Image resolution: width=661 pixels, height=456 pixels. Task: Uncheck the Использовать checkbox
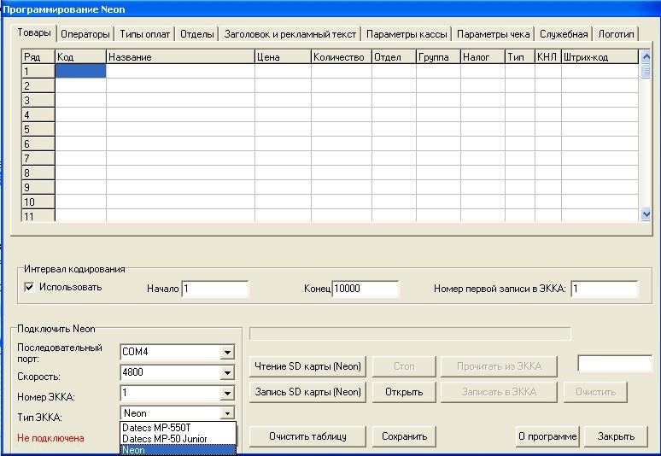tap(29, 288)
